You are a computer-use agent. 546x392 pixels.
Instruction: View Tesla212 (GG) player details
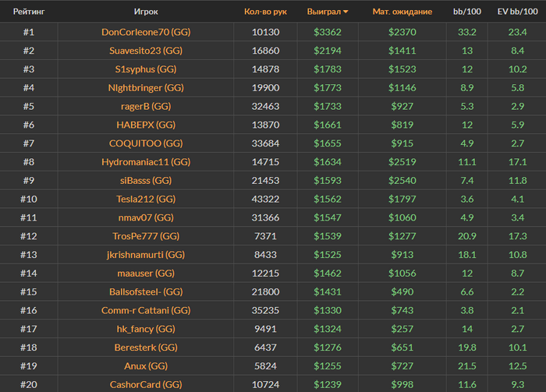(146, 199)
